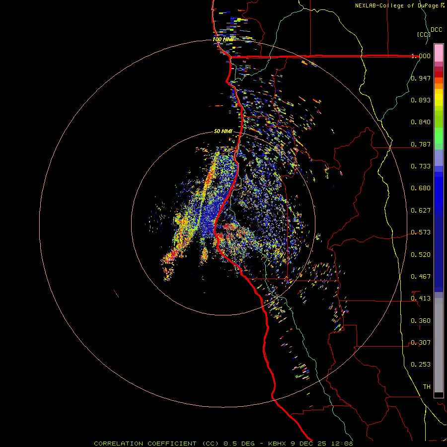This screenshot has width=447, height=447.
Task: Click the 0.627 color scale value
Action: click(x=421, y=211)
